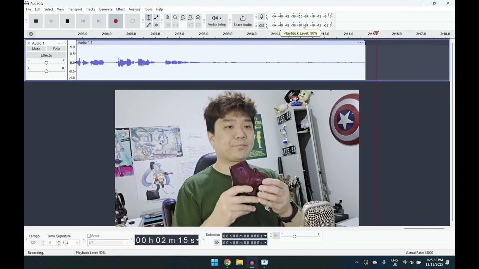Click the Audio 1.1 clip title bar
479x269 pixels.
221,43
